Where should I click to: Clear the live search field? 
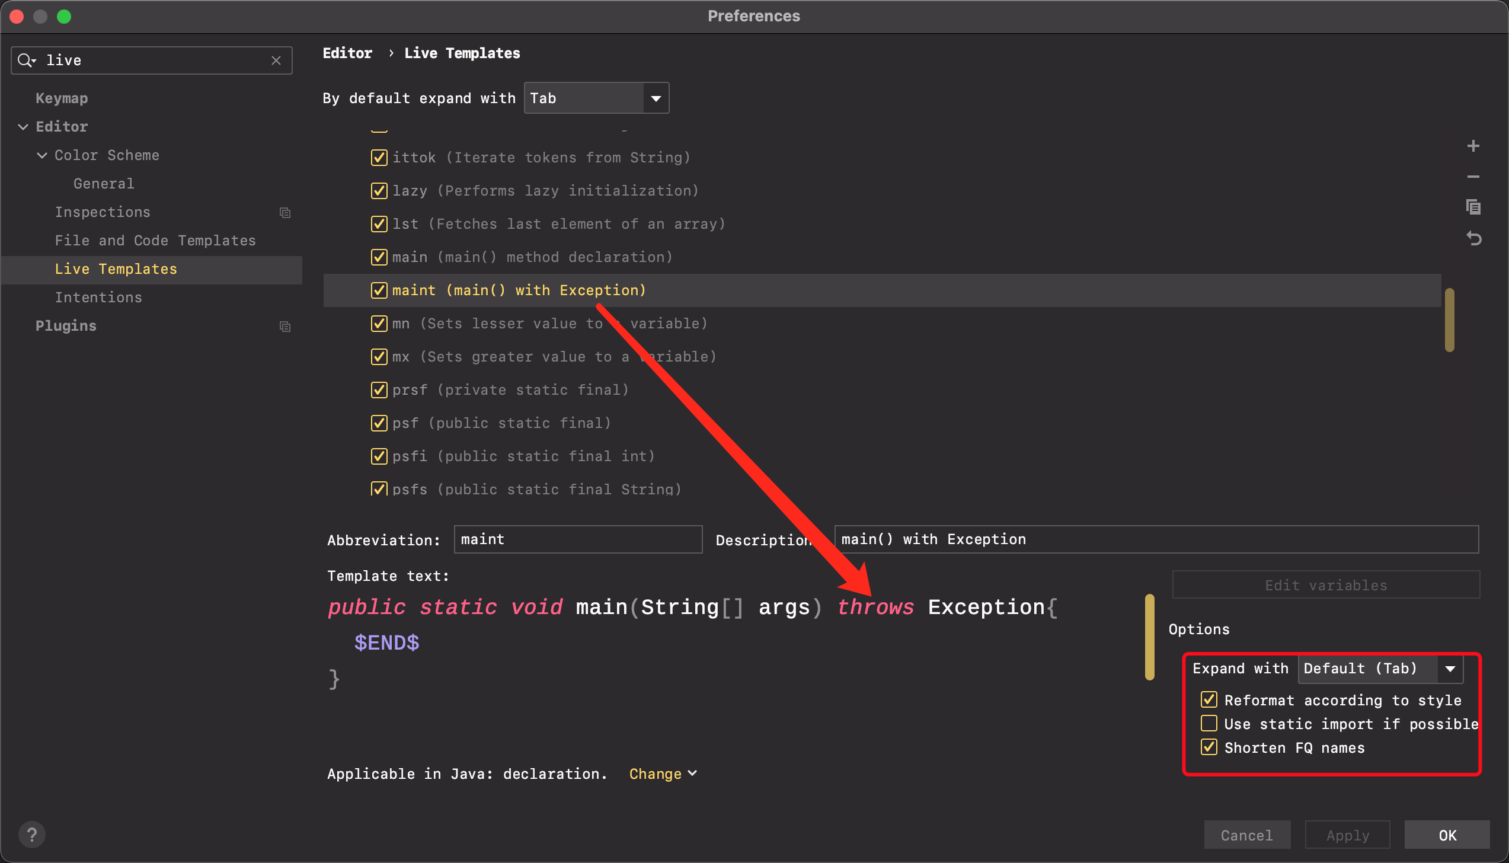[276, 60]
